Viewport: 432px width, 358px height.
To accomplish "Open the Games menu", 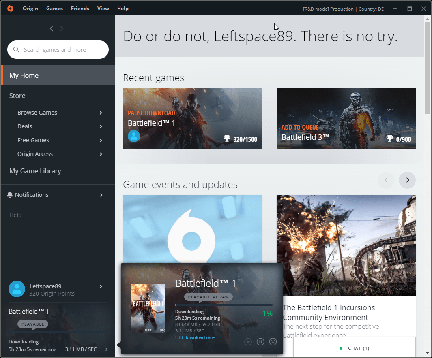I will [x=54, y=9].
